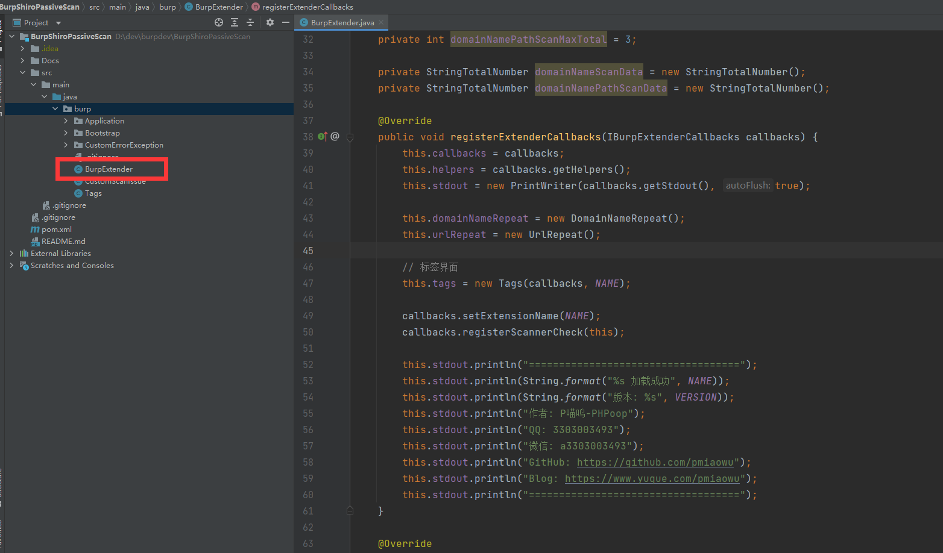Close the BurpExtender.java editor tab
This screenshot has height=553, width=943.
[381, 22]
